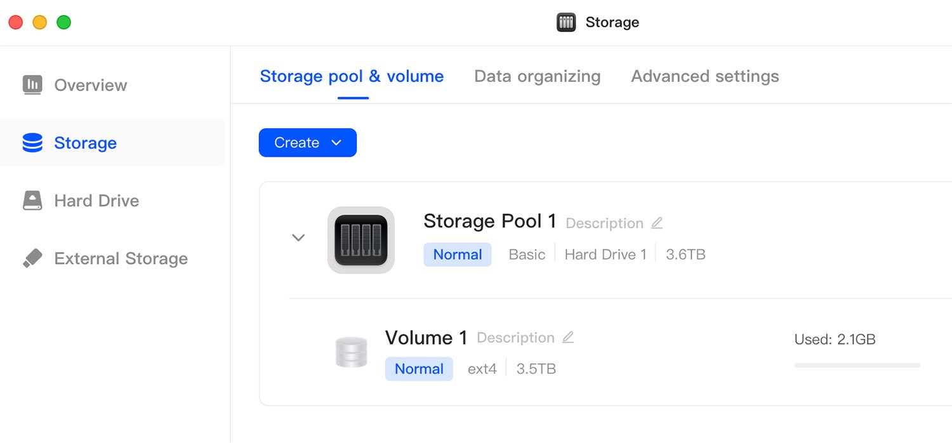
Task: Click the pencil icon beside Storage Pool 1
Action: click(x=657, y=223)
